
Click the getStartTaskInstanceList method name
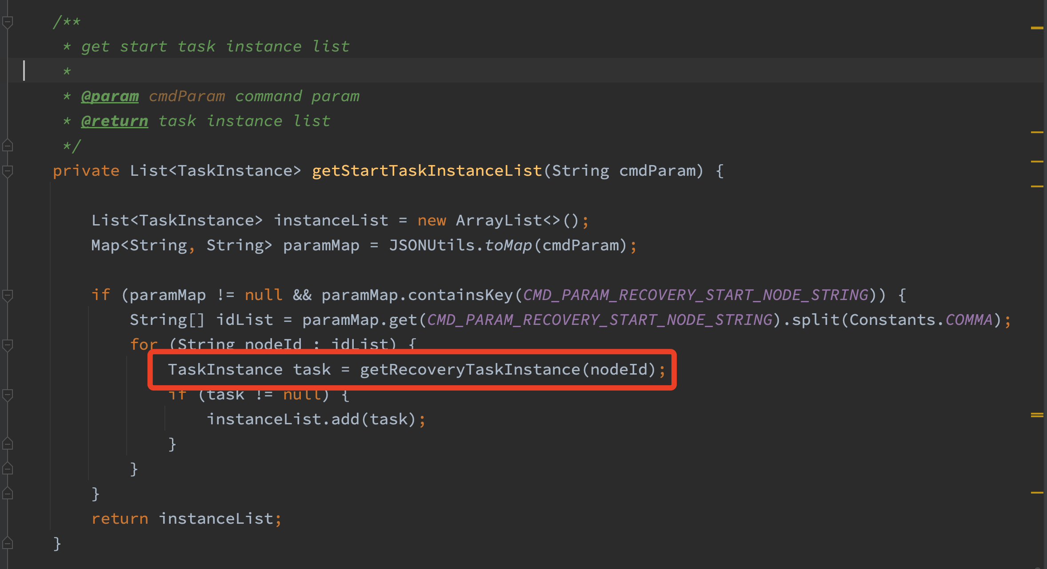click(x=427, y=171)
